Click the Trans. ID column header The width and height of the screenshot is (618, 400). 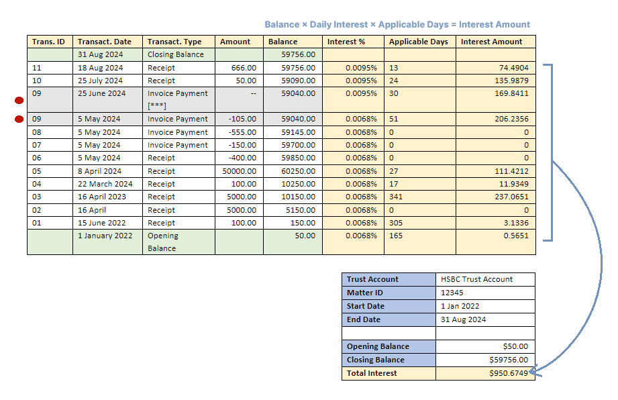coord(50,42)
